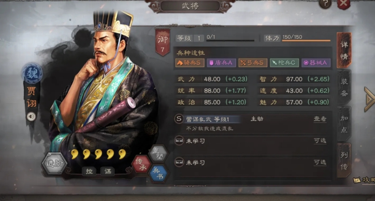
Task: Open the help question mark icon
Action: coord(325,4)
